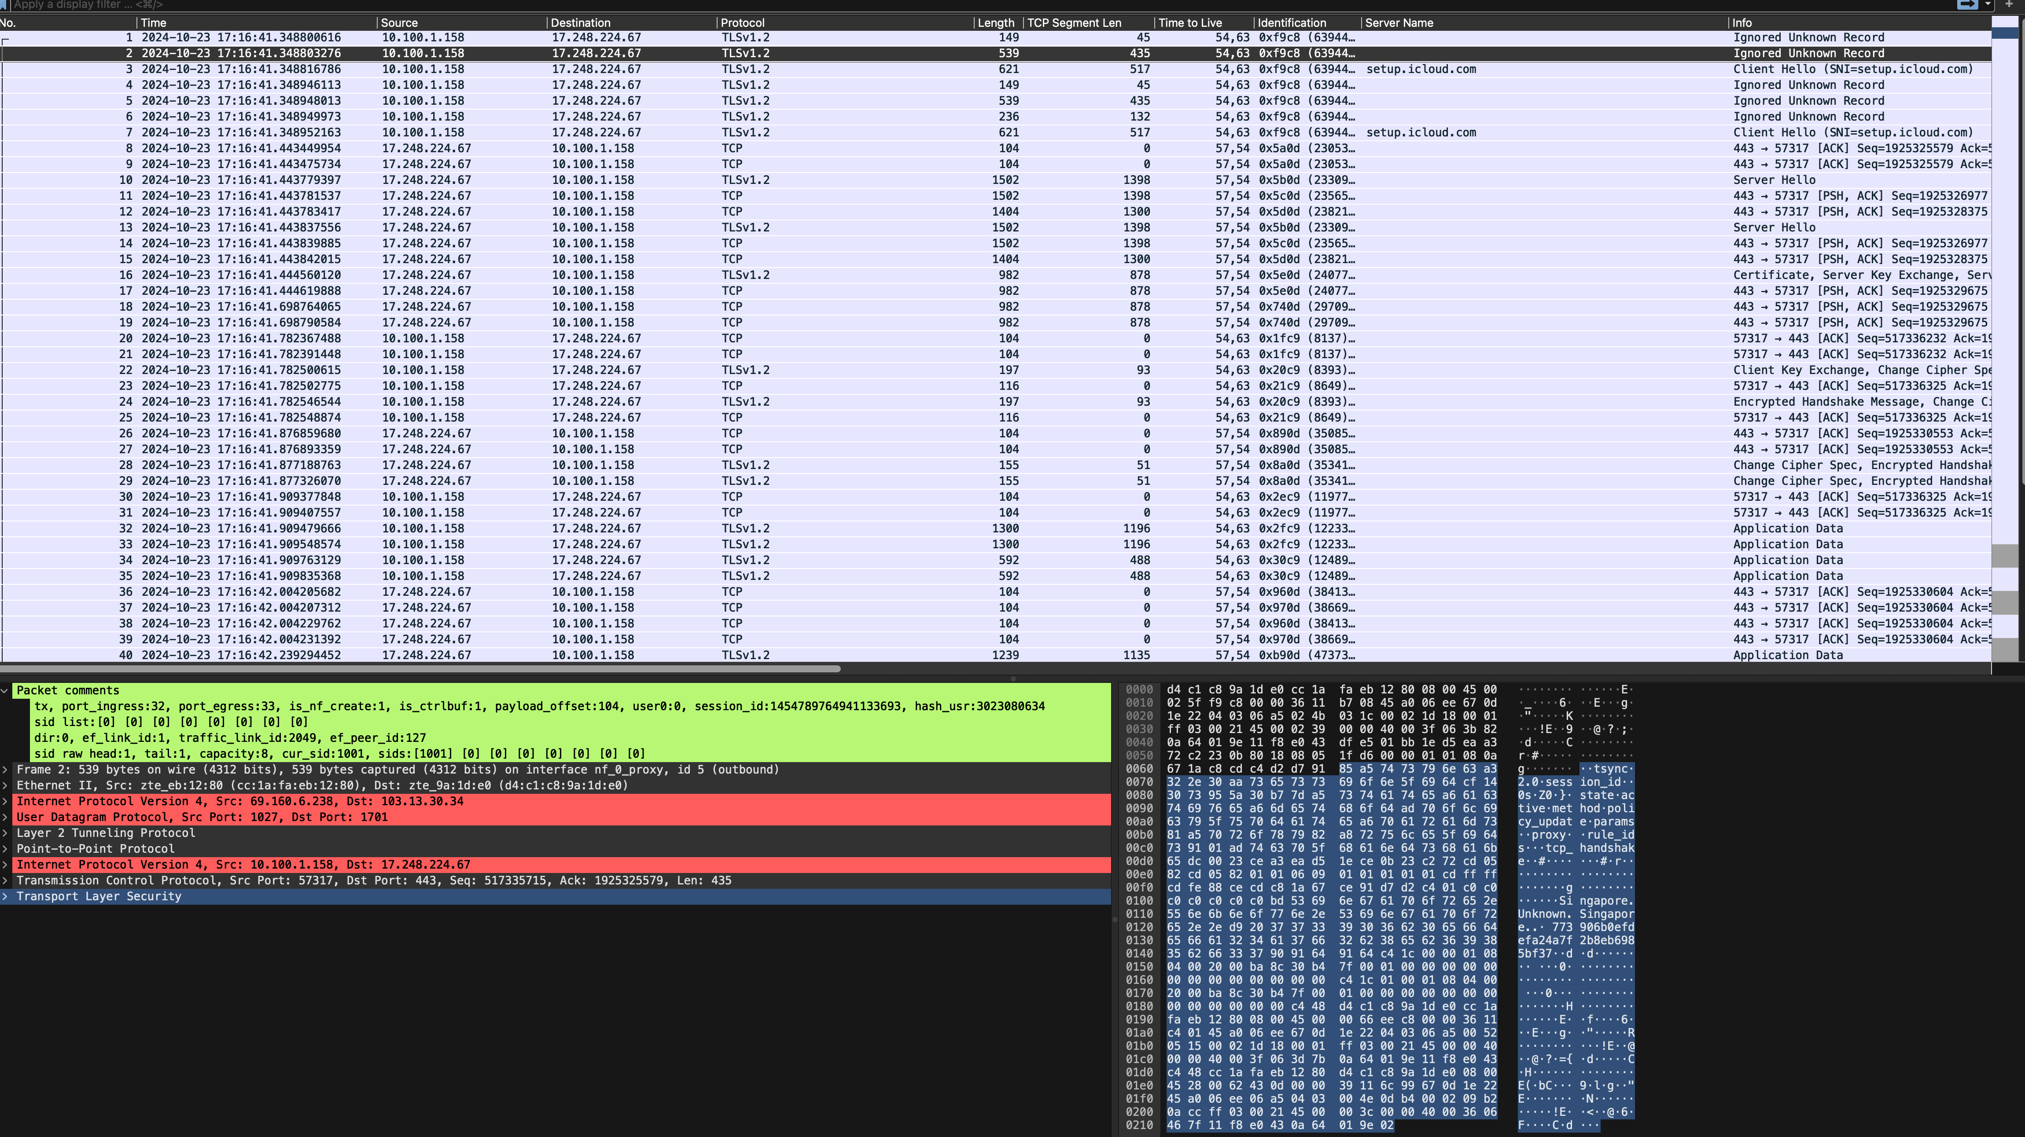This screenshot has height=1137, width=2025.
Task: Expand the Layer 2 Tunneling Protocol node
Action: (x=5, y=833)
